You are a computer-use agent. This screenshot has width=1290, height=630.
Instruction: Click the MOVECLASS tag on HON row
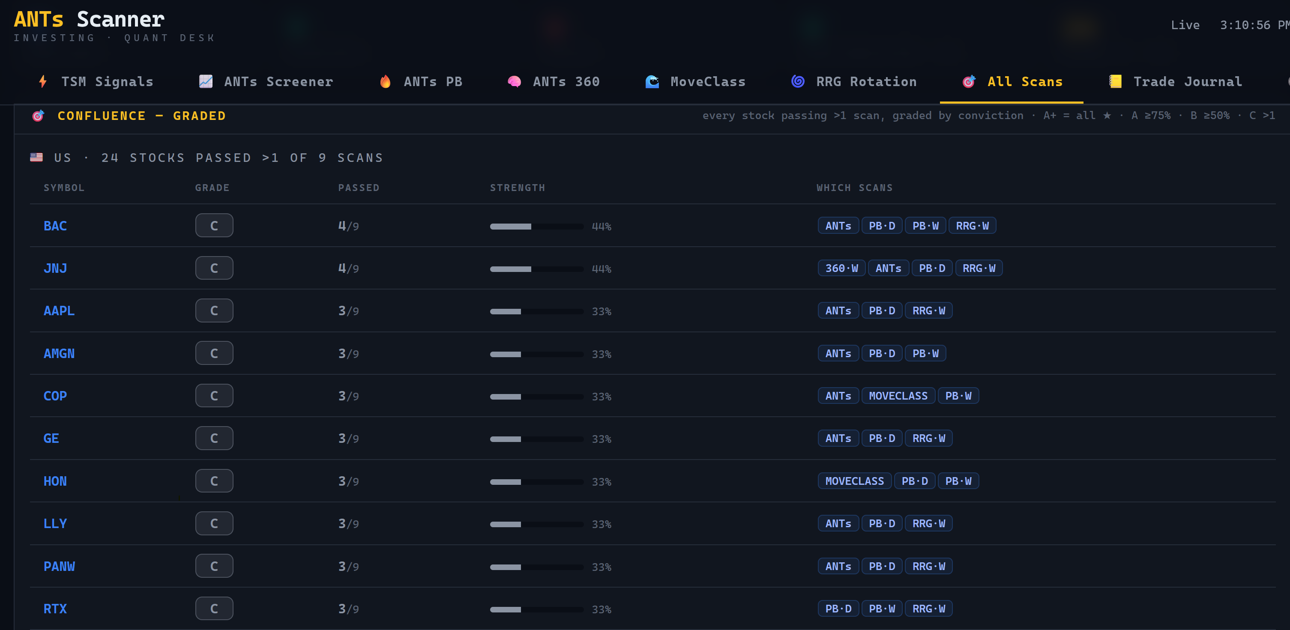pos(854,481)
